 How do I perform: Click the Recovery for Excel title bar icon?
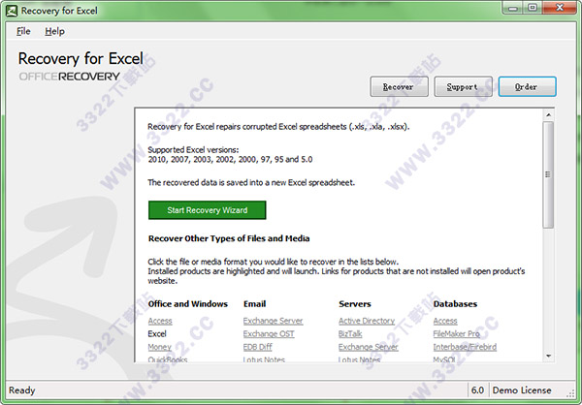12,11
